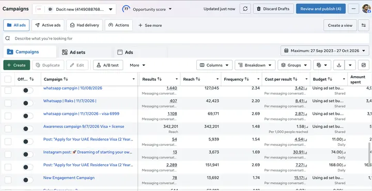The height and width of the screenshot is (191, 372).
Task: Sort by the Results column arrows
Action: (160, 79)
